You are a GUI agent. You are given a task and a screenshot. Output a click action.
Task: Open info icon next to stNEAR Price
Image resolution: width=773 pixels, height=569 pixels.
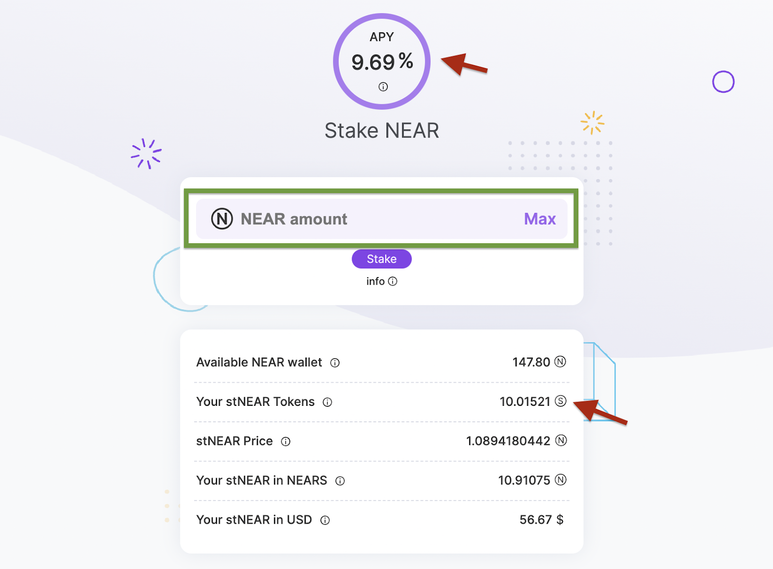click(x=286, y=442)
